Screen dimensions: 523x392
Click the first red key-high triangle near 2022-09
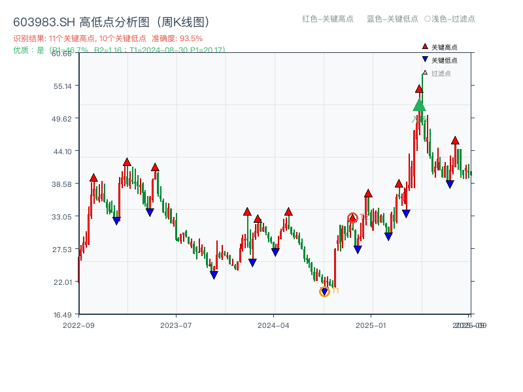coord(93,176)
